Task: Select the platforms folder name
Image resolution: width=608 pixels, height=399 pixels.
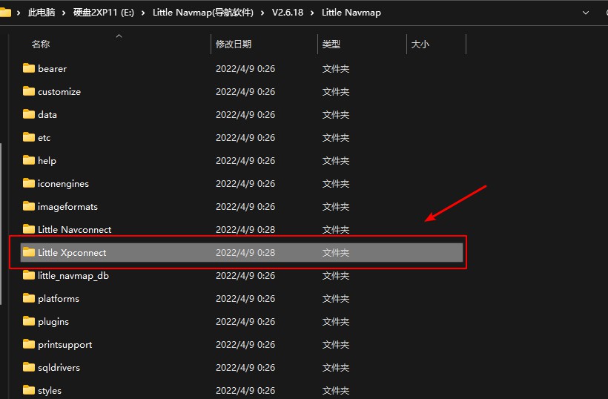Action: click(x=59, y=299)
